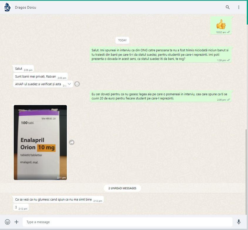The image size is (248, 230).
Task: Open the three-dot chat menu
Action: pyautogui.click(x=239, y=7)
